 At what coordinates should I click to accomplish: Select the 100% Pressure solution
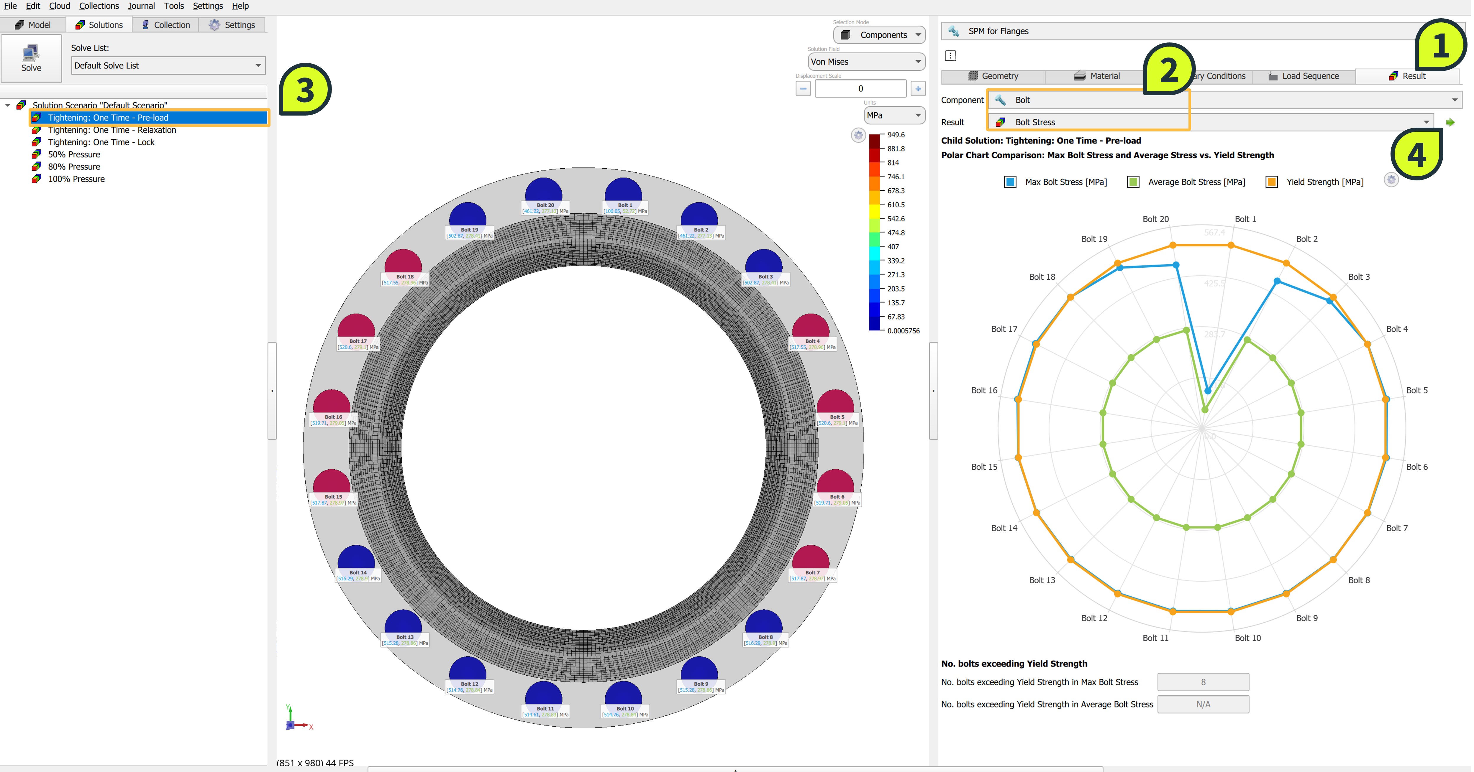pyautogui.click(x=76, y=179)
